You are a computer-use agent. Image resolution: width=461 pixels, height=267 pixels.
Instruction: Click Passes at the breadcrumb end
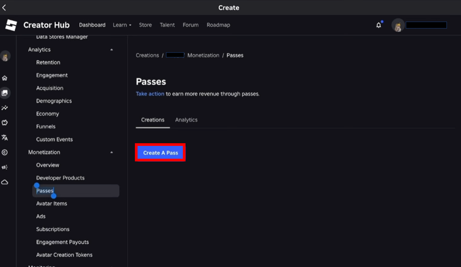235,55
